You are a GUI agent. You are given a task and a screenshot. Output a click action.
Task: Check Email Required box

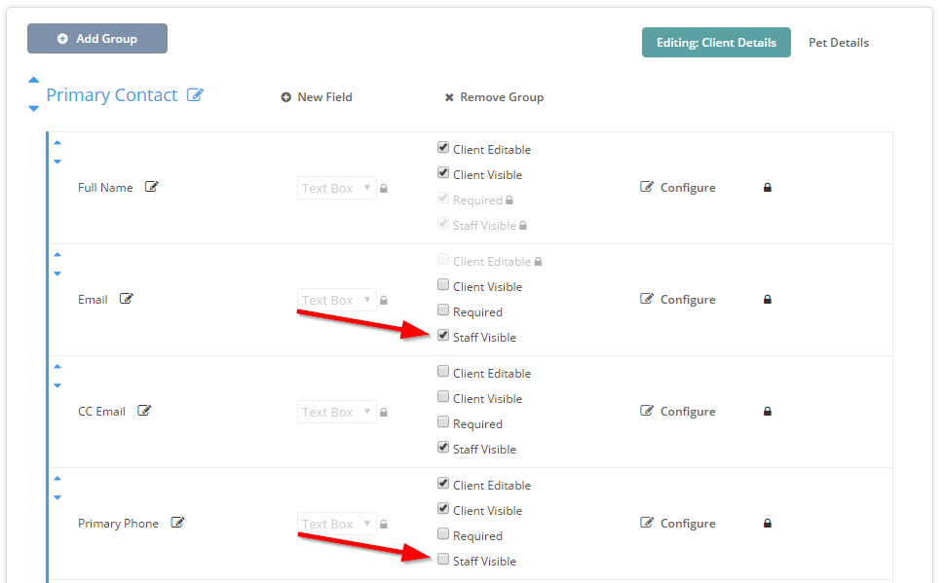pos(443,310)
